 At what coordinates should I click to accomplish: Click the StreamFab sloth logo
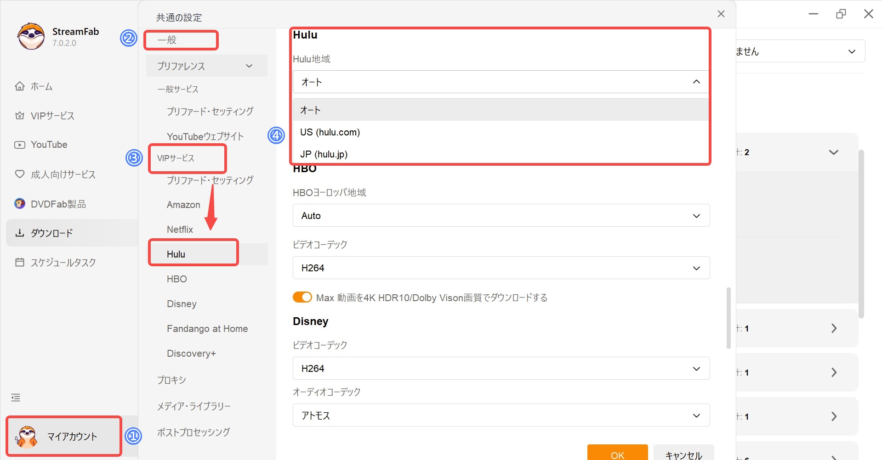31,36
